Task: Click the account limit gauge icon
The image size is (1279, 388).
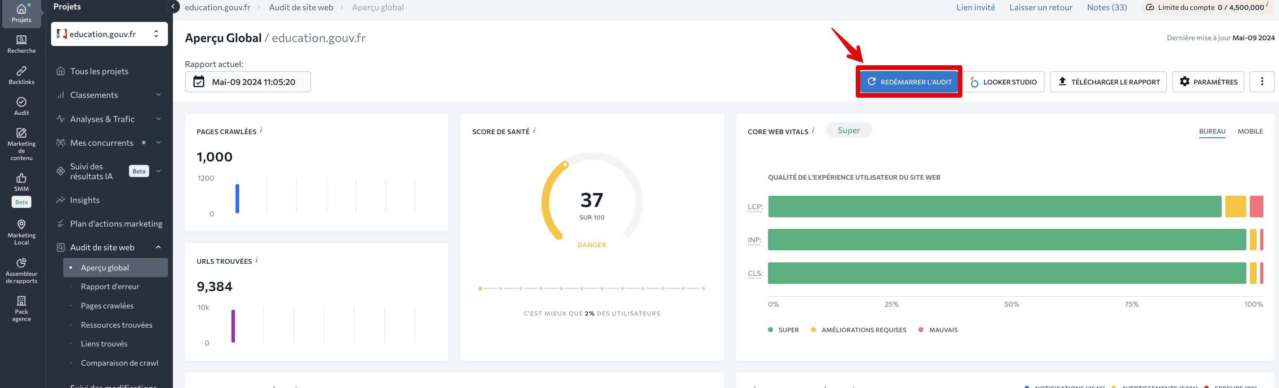Action: [x=1150, y=8]
